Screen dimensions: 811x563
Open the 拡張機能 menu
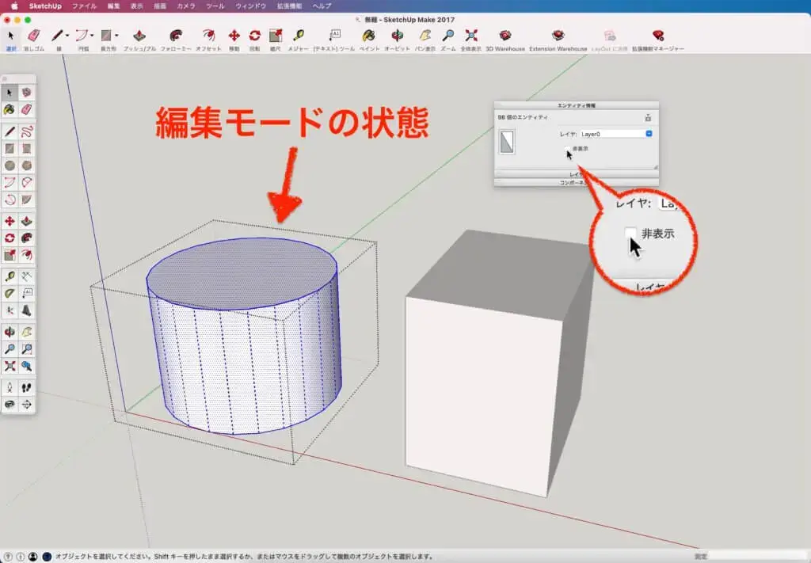coord(289,6)
